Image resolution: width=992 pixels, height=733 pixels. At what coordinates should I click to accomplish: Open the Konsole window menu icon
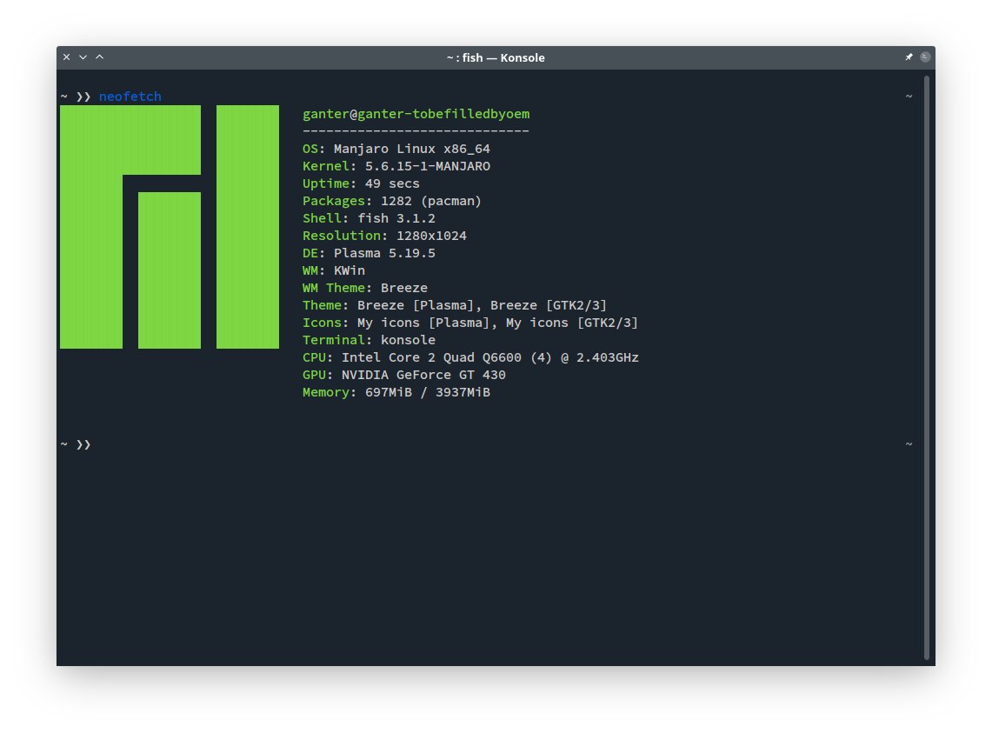(925, 57)
